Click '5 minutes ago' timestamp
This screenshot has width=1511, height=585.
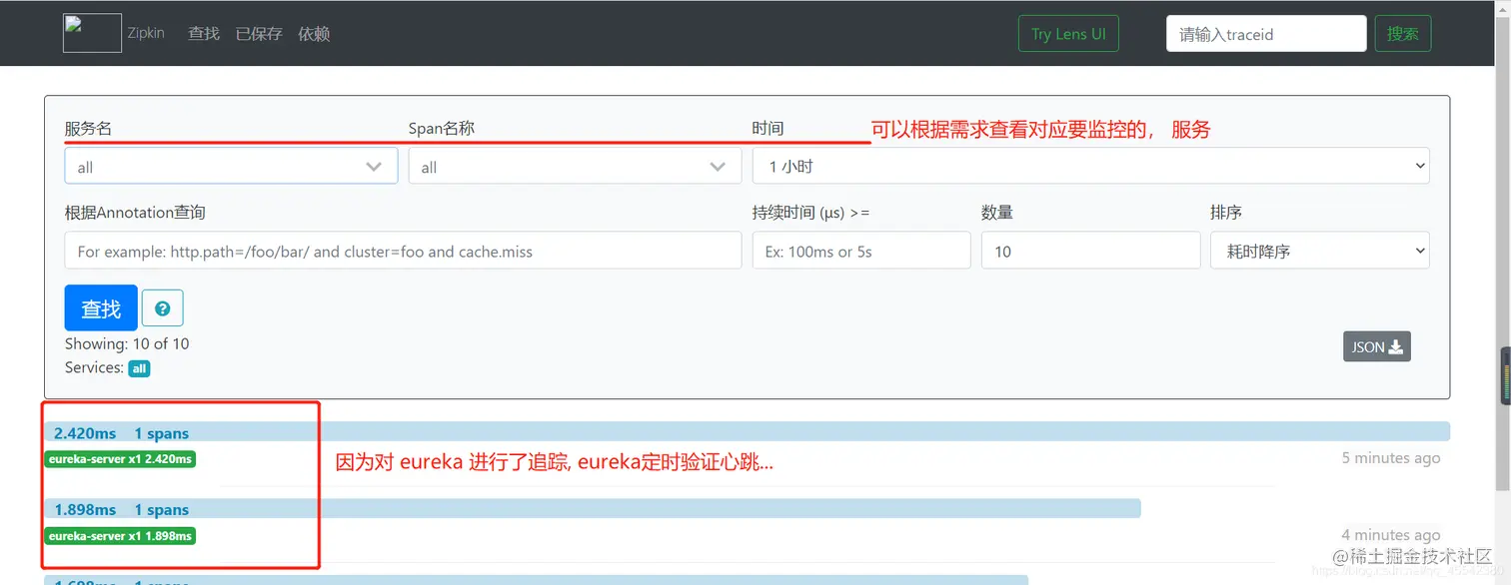1391,457
